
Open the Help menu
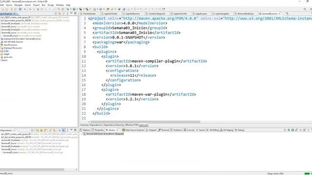(x=68, y=5)
